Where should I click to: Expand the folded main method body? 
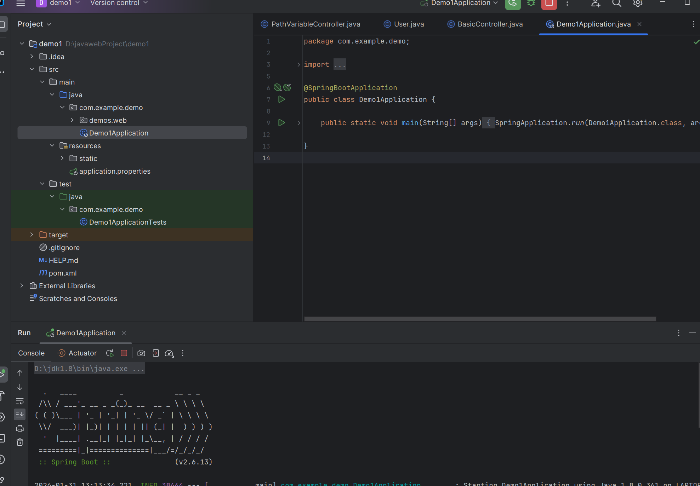[298, 123]
